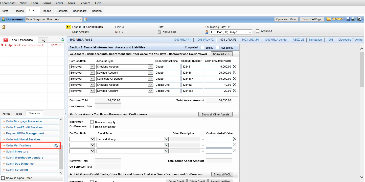Open the eFolder
365x182 pixels.
click(335, 19)
